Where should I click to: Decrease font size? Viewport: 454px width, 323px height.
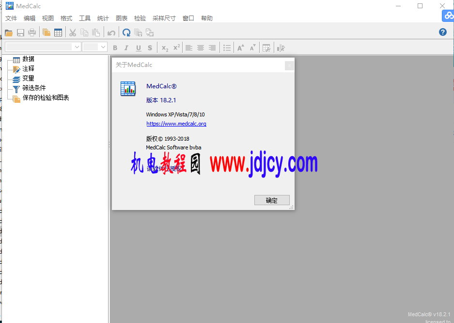pyautogui.click(x=253, y=48)
